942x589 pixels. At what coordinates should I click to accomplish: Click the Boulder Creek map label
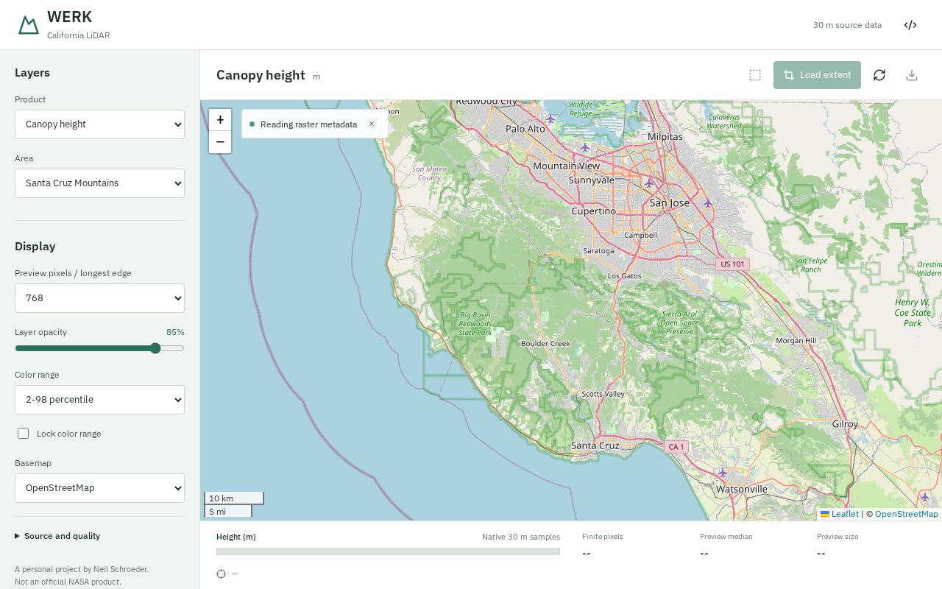(545, 344)
